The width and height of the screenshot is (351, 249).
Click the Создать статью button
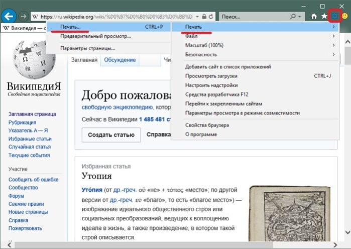coord(111,135)
